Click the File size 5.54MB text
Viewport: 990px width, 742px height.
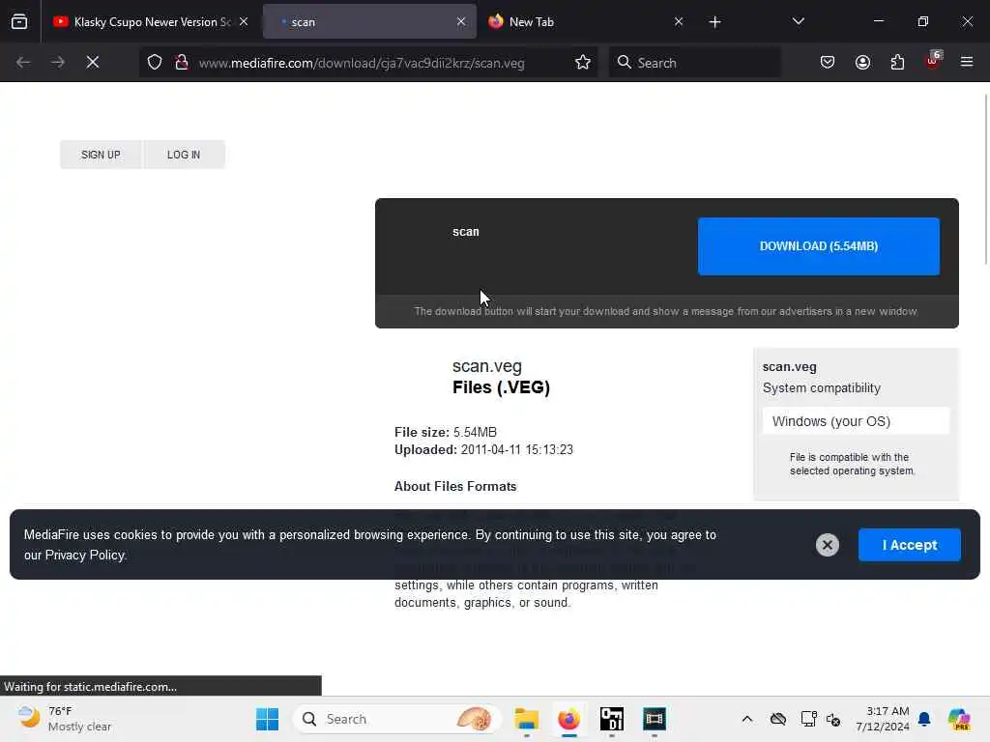pos(445,432)
